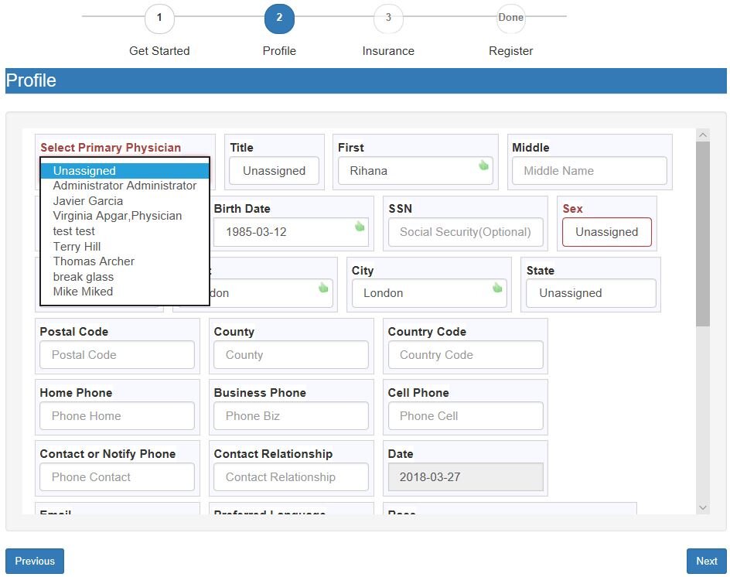Pick Thomas Archer from the list
The image size is (730, 577).
(x=125, y=261)
